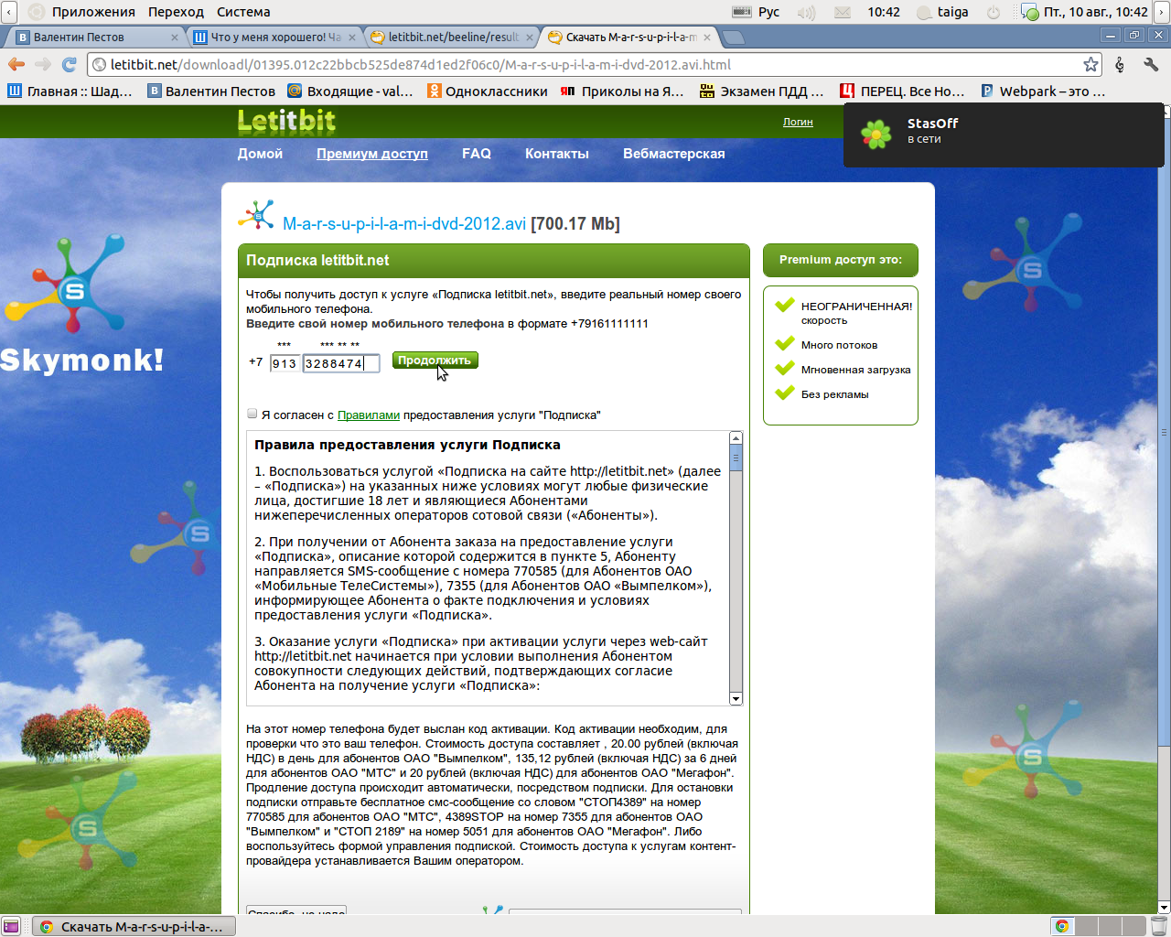Go to the 'Домой' page

click(260, 154)
